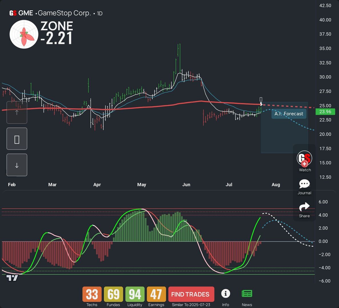Click the GameStop Corp. company name
The width and height of the screenshot is (339, 308).
(64, 13)
